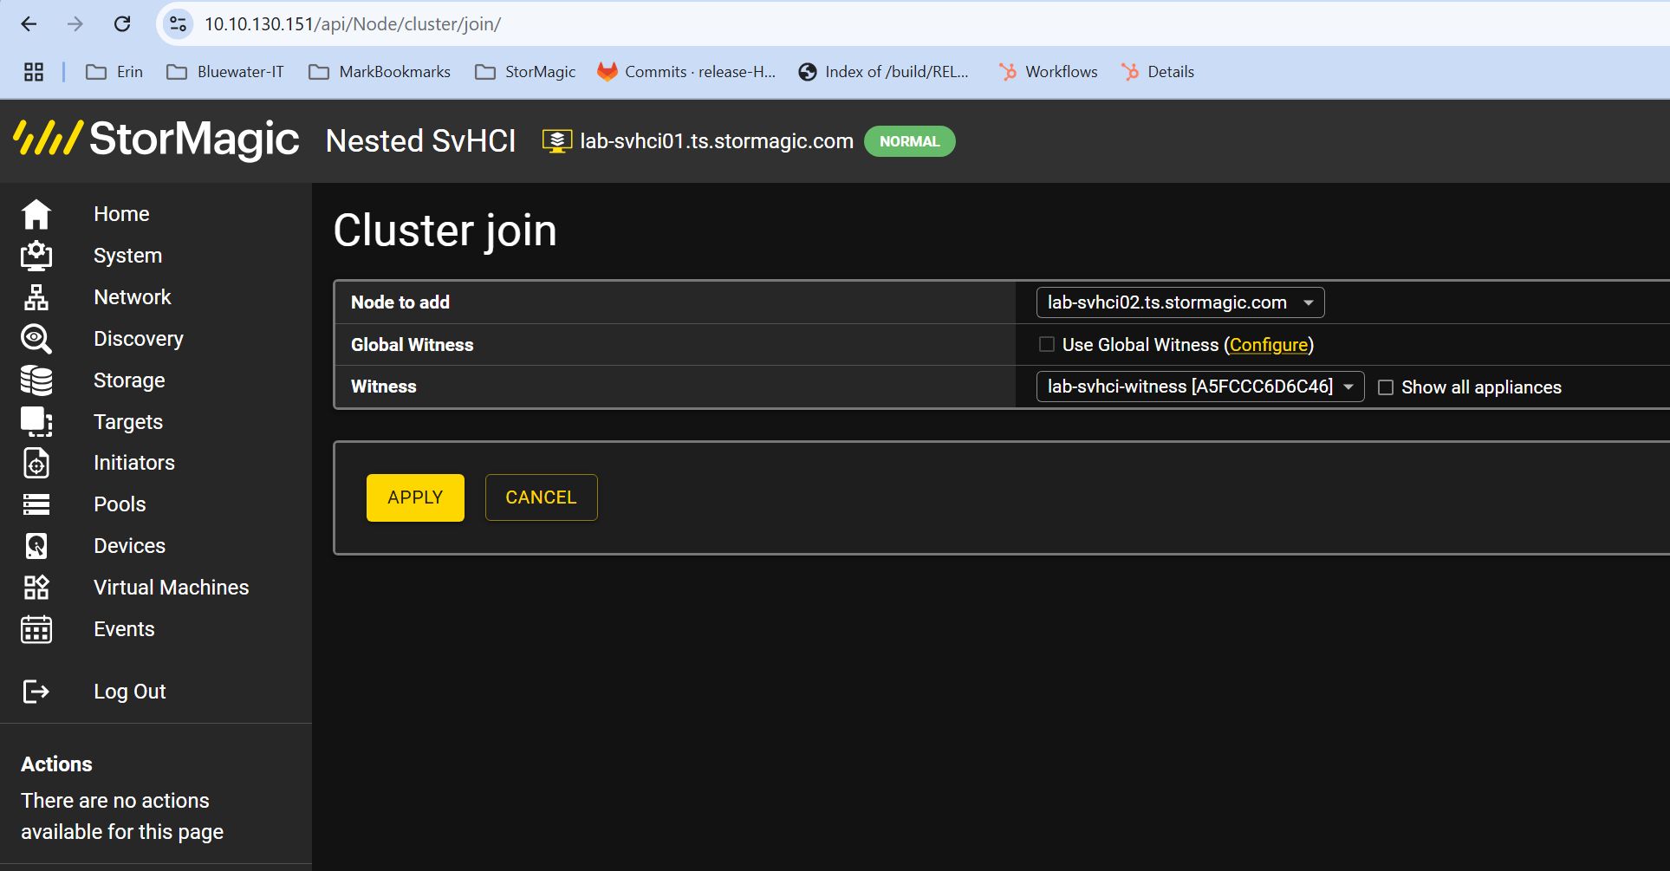
Task: Click the Events calendar icon
Action: (36, 629)
